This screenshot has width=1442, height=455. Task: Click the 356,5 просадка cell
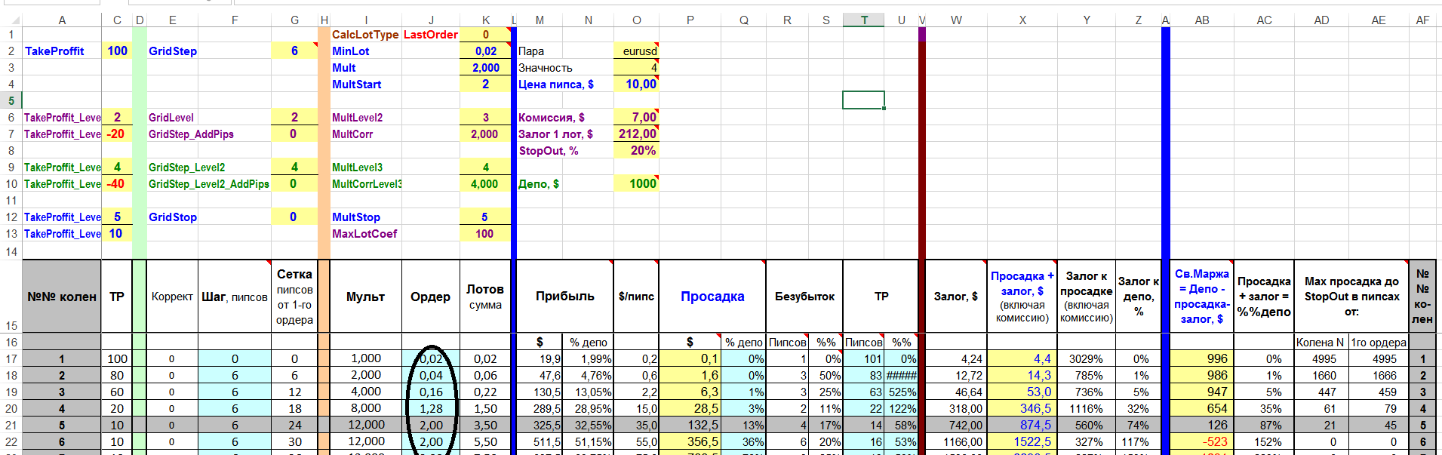click(x=690, y=442)
